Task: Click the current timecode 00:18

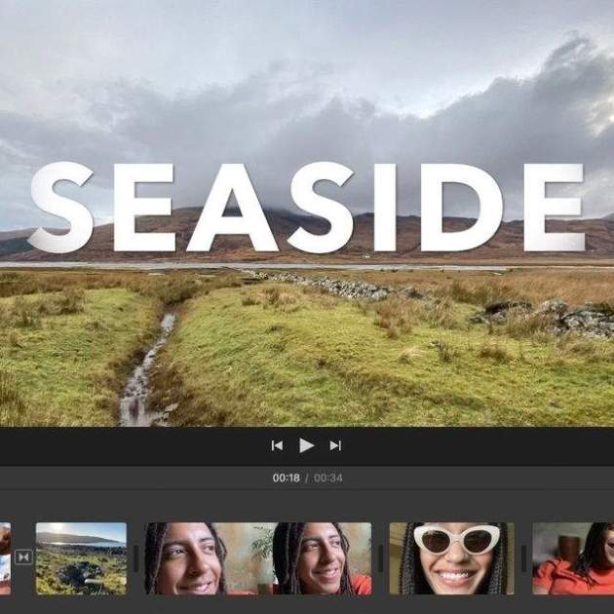Action: (286, 479)
